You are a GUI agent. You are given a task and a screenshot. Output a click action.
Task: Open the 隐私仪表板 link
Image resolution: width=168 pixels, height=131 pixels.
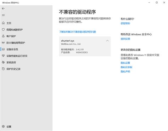pos(127,67)
